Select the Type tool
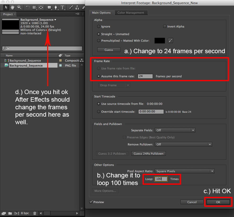This screenshot has width=234, height=217. (62, 7)
